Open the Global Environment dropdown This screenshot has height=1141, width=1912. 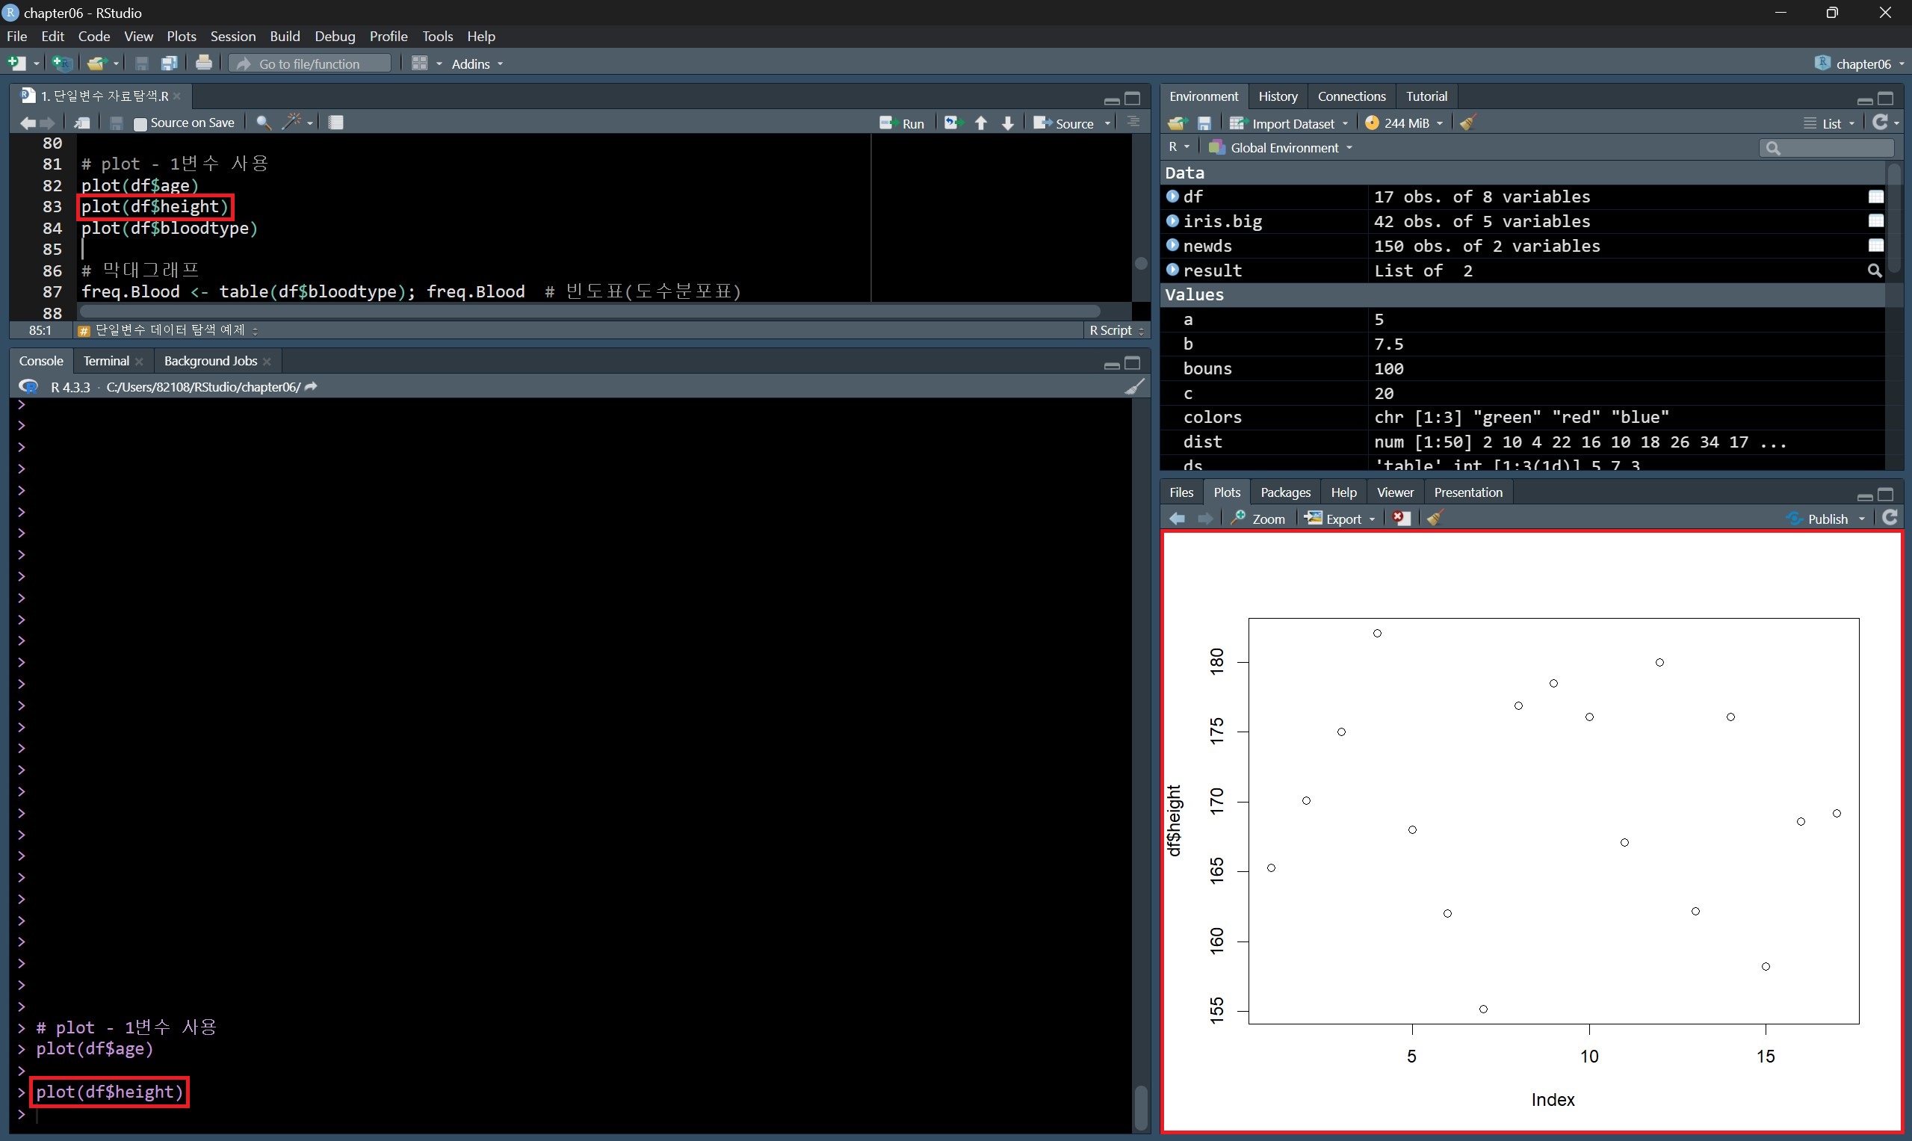[1282, 148]
